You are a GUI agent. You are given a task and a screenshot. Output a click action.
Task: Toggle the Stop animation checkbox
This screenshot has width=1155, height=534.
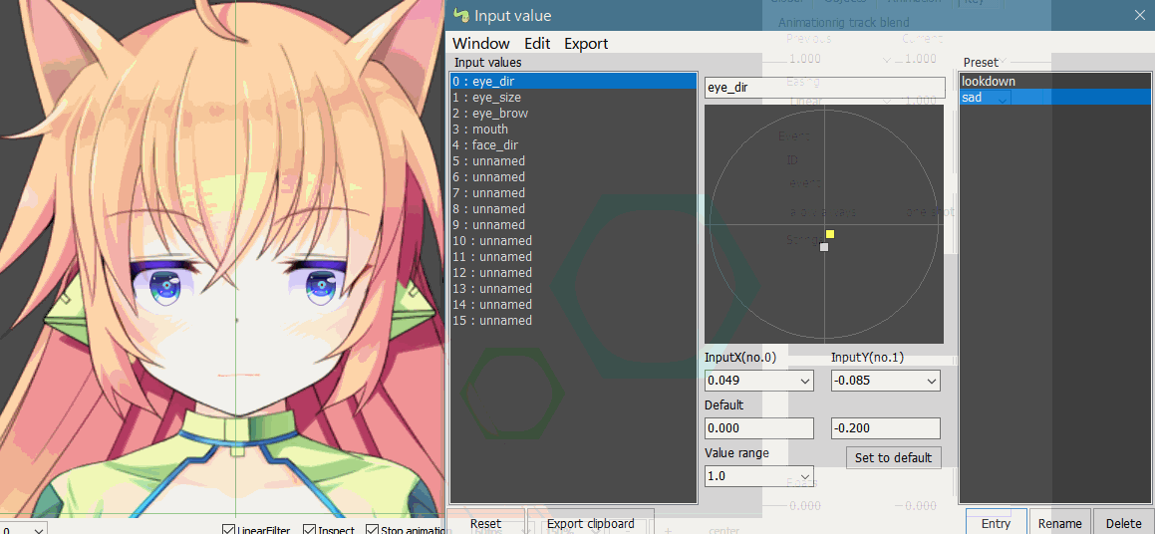coord(372,530)
